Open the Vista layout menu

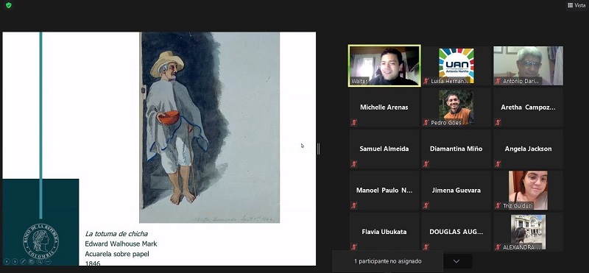coord(576,5)
